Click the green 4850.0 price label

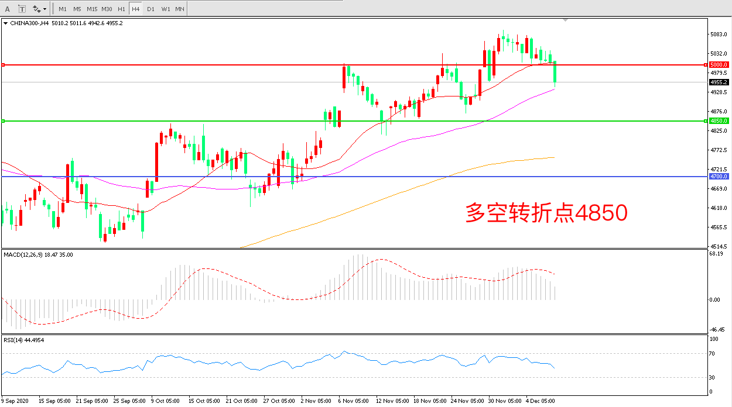[x=719, y=121]
